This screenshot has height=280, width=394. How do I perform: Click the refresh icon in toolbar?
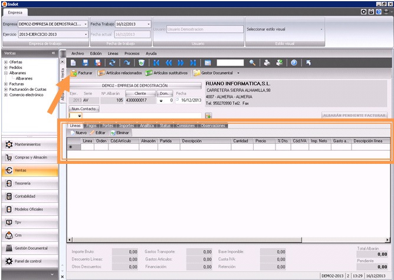(x=113, y=62)
